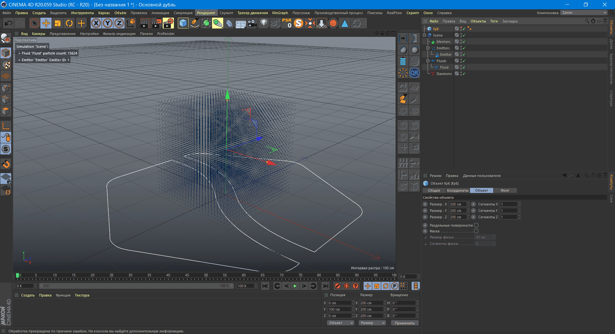Click the Размер . X value field
This screenshot has height=334, width=615.
(457, 204)
